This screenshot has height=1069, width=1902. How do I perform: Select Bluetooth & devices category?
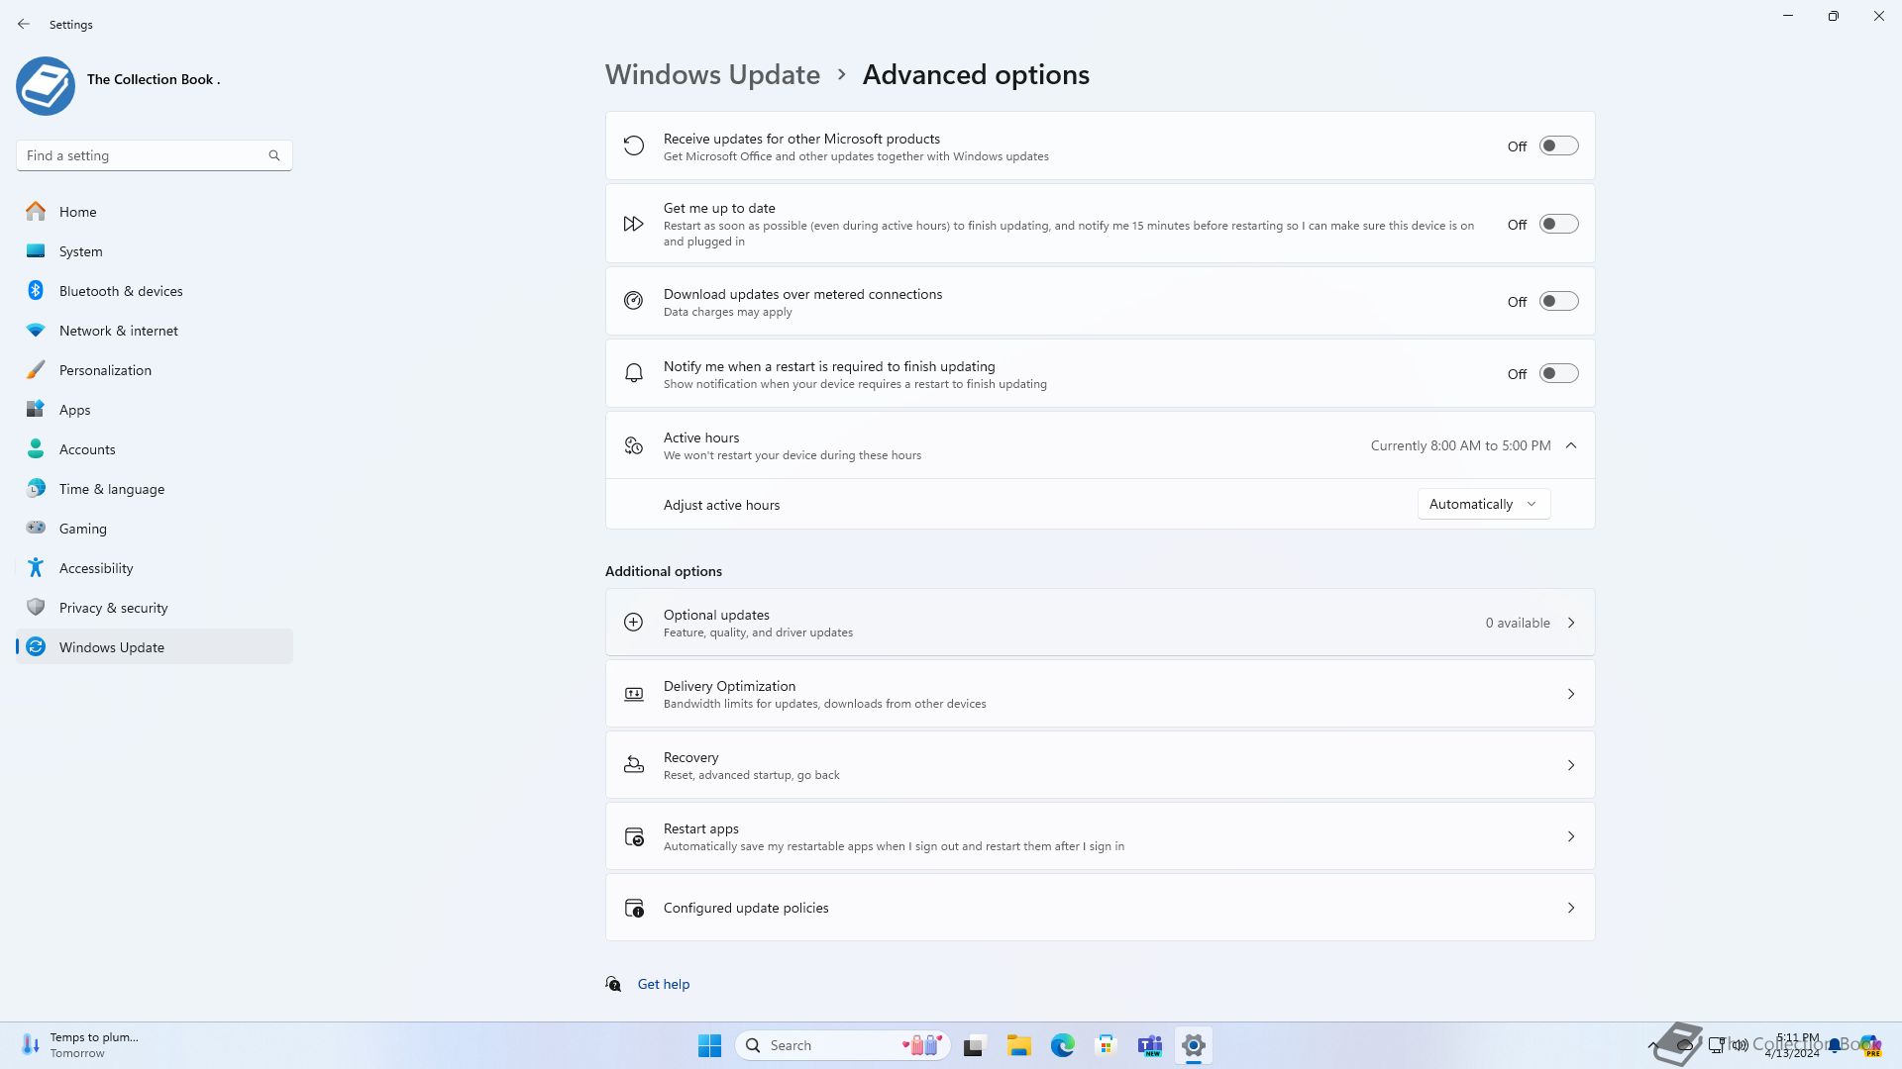click(x=155, y=290)
